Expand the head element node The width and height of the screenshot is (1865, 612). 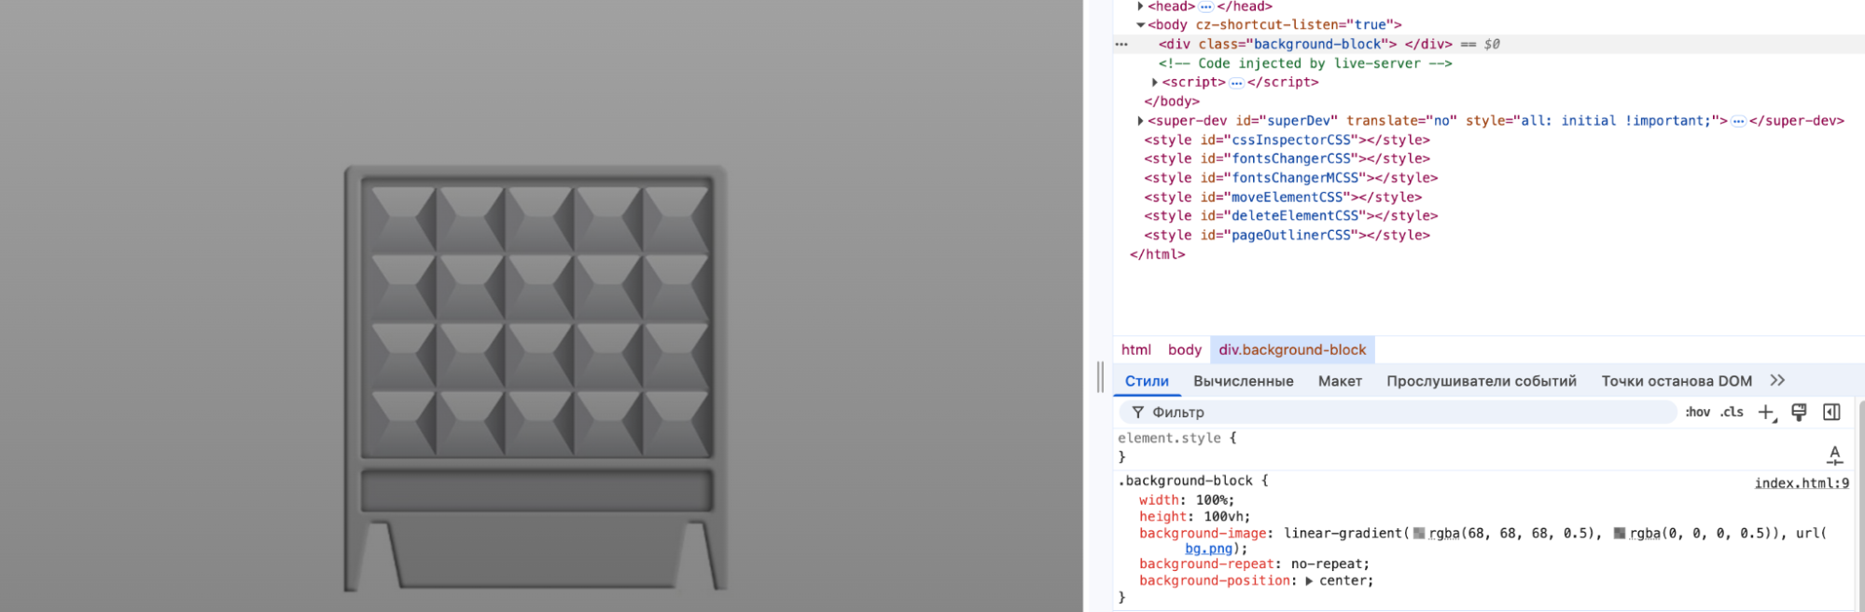coord(1140,7)
